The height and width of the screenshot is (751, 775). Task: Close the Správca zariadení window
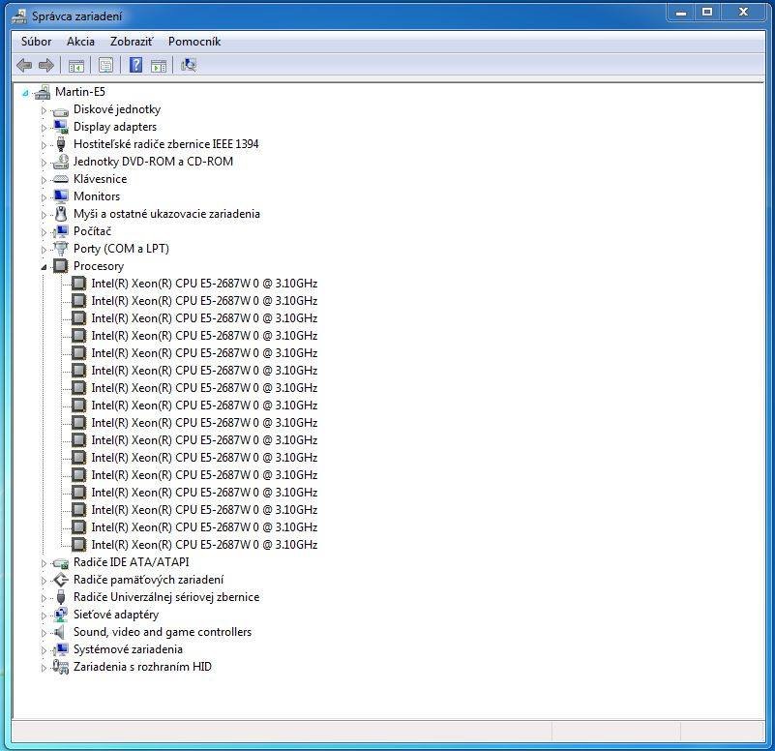(743, 13)
